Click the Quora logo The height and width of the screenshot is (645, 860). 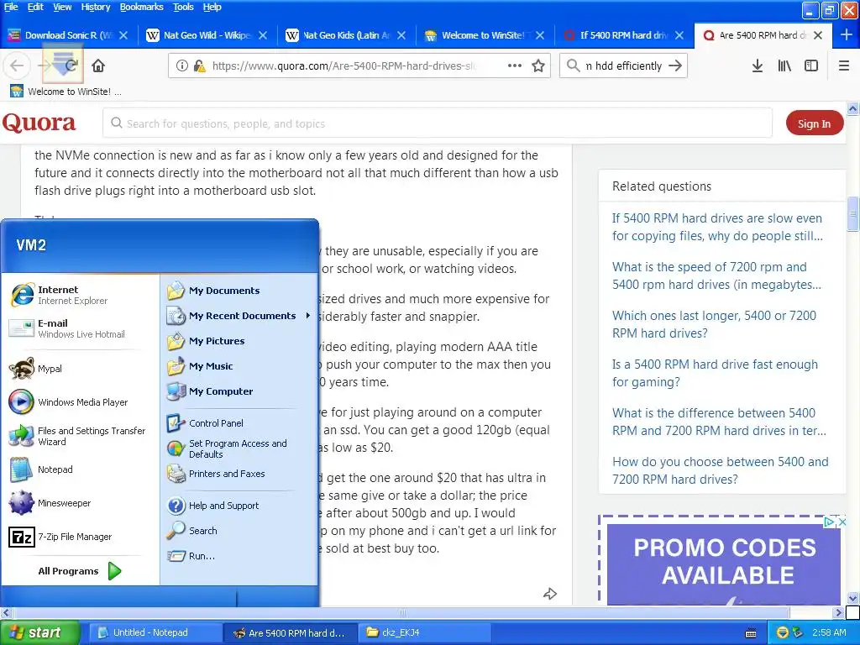pyautogui.click(x=39, y=123)
